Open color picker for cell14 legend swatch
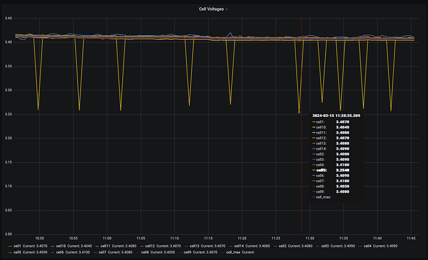This screenshot has width=428, height=260. pyautogui.click(x=231, y=246)
